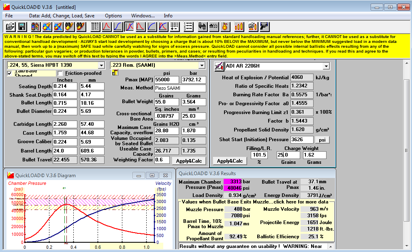Click the orange ring toolbar icon
The height and width of the screenshot is (252, 412).
225,26
